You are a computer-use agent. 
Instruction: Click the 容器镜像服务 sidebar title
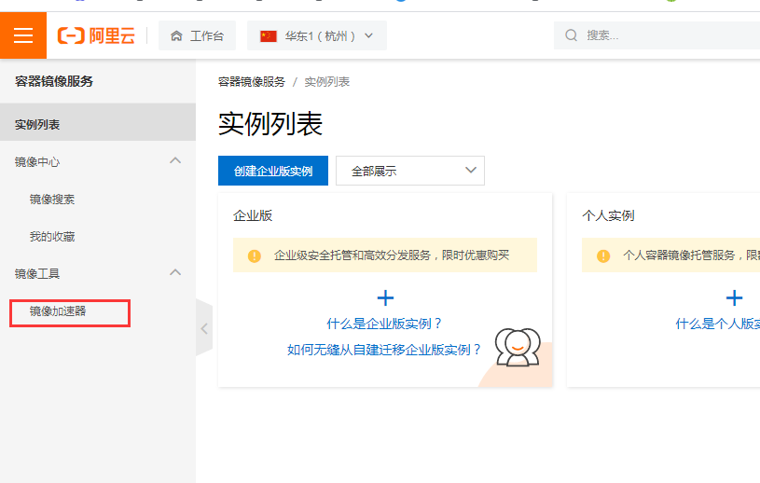click(54, 81)
